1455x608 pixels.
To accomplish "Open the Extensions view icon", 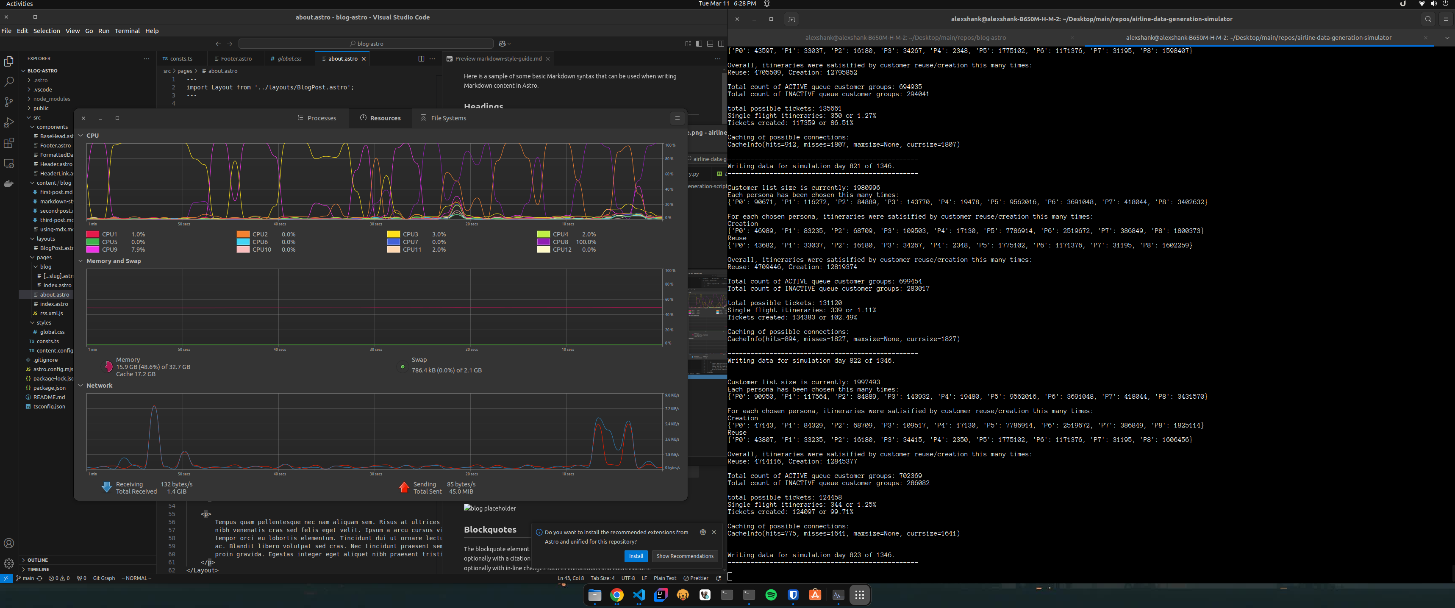I will click(9, 143).
